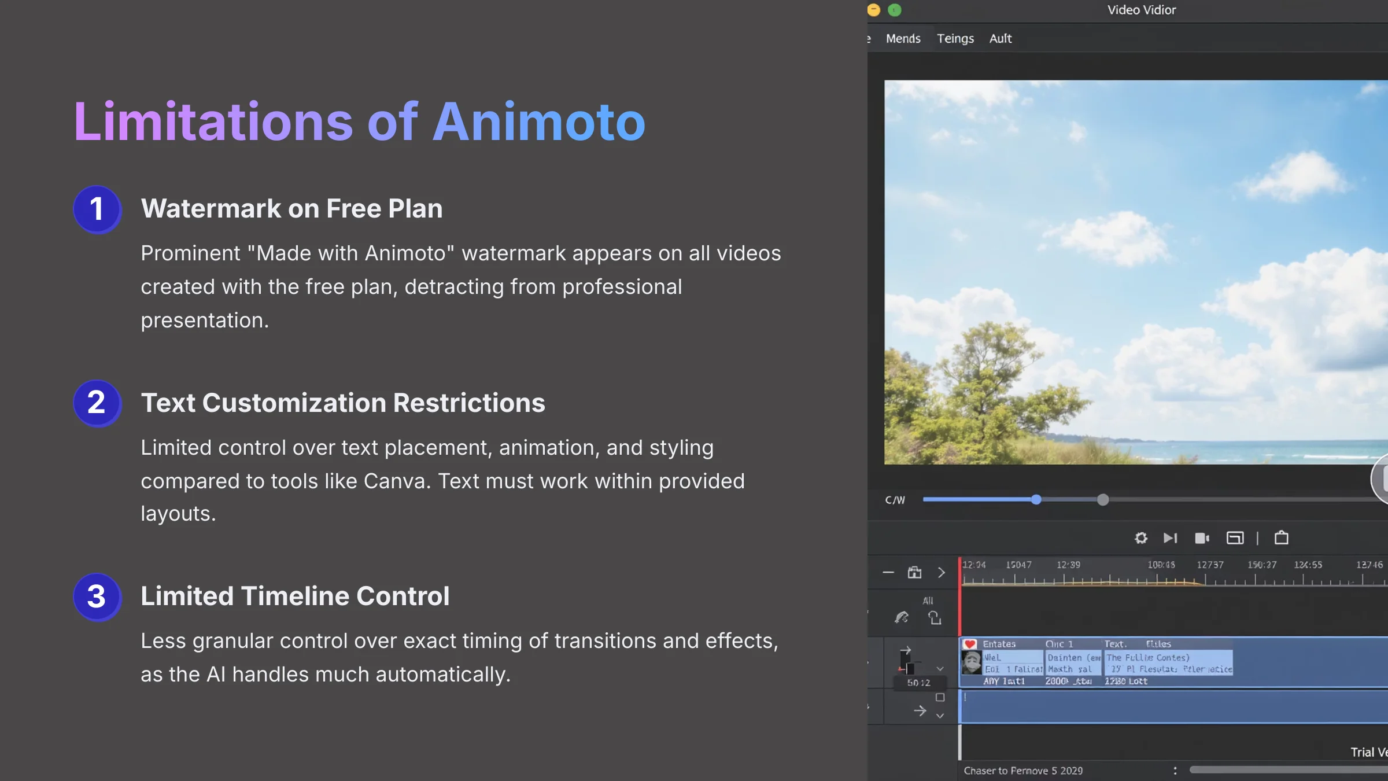Click the right arrow icon on second track
The width and height of the screenshot is (1388, 781).
point(920,711)
